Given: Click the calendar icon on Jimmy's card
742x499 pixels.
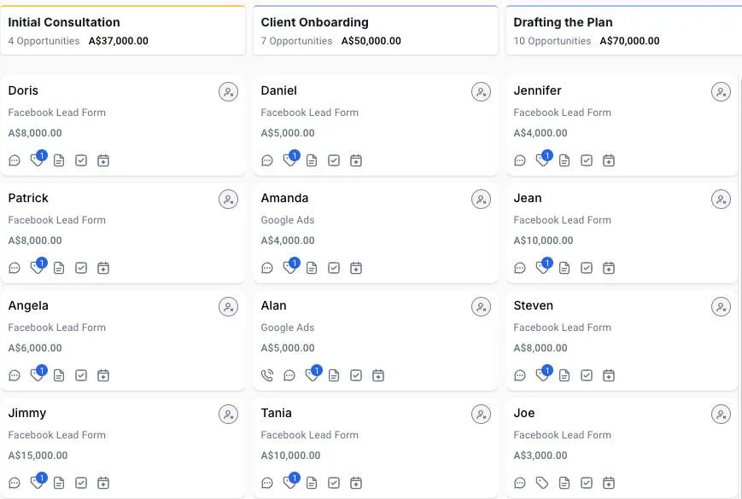Looking at the screenshot, I should click(103, 483).
